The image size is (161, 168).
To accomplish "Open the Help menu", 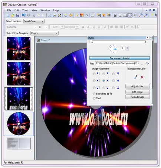I will [56, 10].
